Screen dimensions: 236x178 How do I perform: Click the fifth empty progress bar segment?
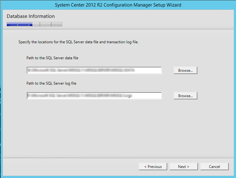point(57,24)
